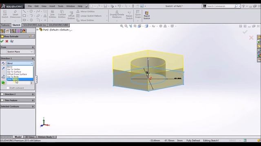This screenshot has height=146, width=261.
Task: Open the File menu
Action: [x=30, y=6]
